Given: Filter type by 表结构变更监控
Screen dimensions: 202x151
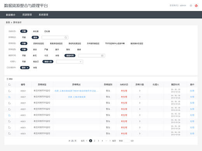Looking at the screenshot, I should [75, 43].
